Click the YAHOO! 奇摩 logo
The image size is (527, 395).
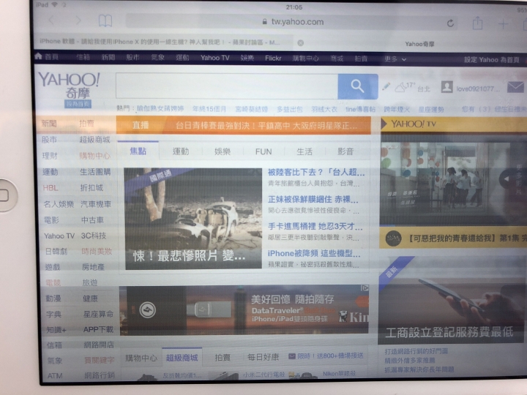(70, 86)
